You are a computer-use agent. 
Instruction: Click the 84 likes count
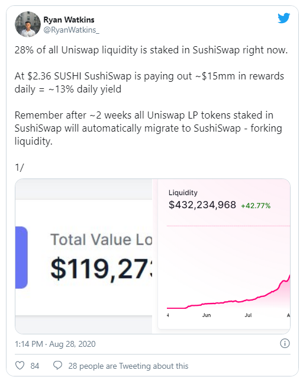[x=34, y=366]
